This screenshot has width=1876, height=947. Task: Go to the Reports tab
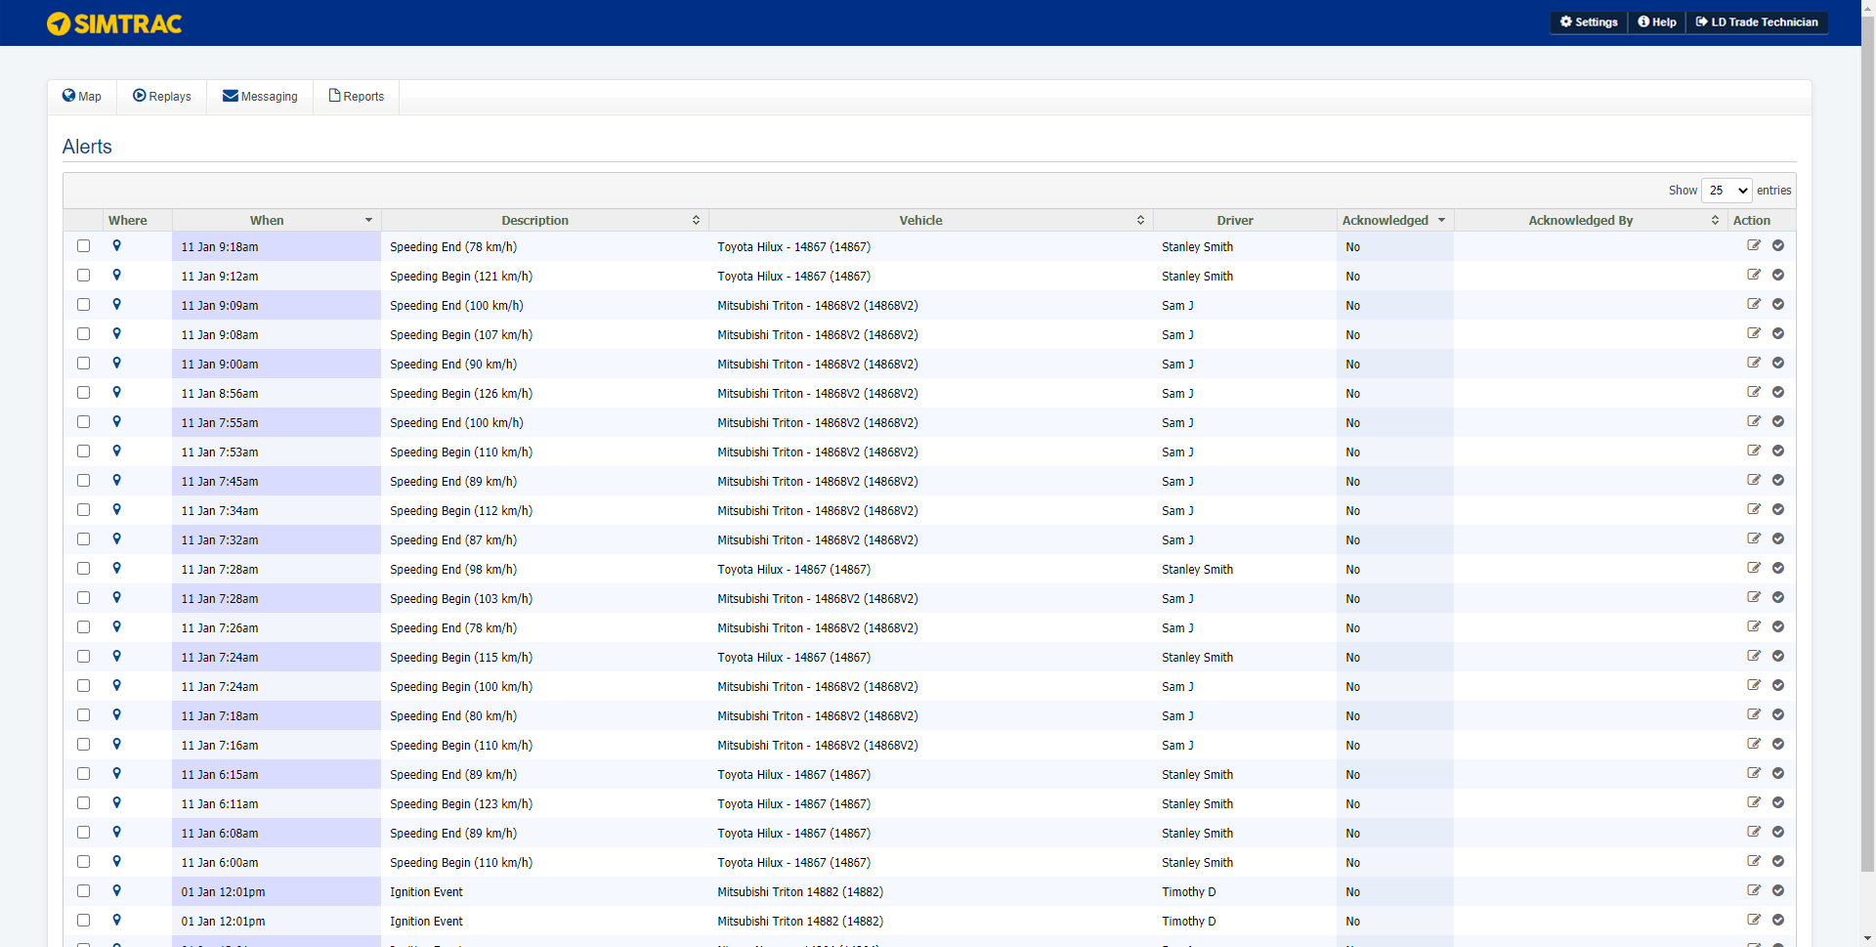357,97
